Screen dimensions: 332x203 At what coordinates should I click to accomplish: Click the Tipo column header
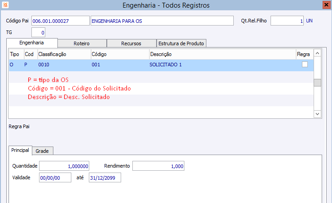[17, 54]
